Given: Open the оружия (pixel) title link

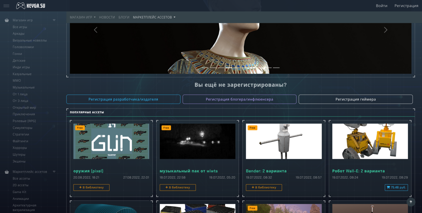Looking at the screenshot, I should coord(88,171).
